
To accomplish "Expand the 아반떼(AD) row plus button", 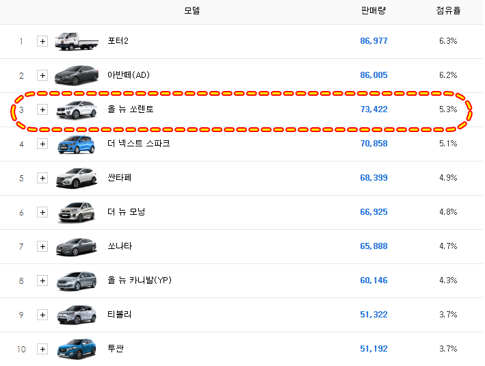I will pyautogui.click(x=42, y=75).
